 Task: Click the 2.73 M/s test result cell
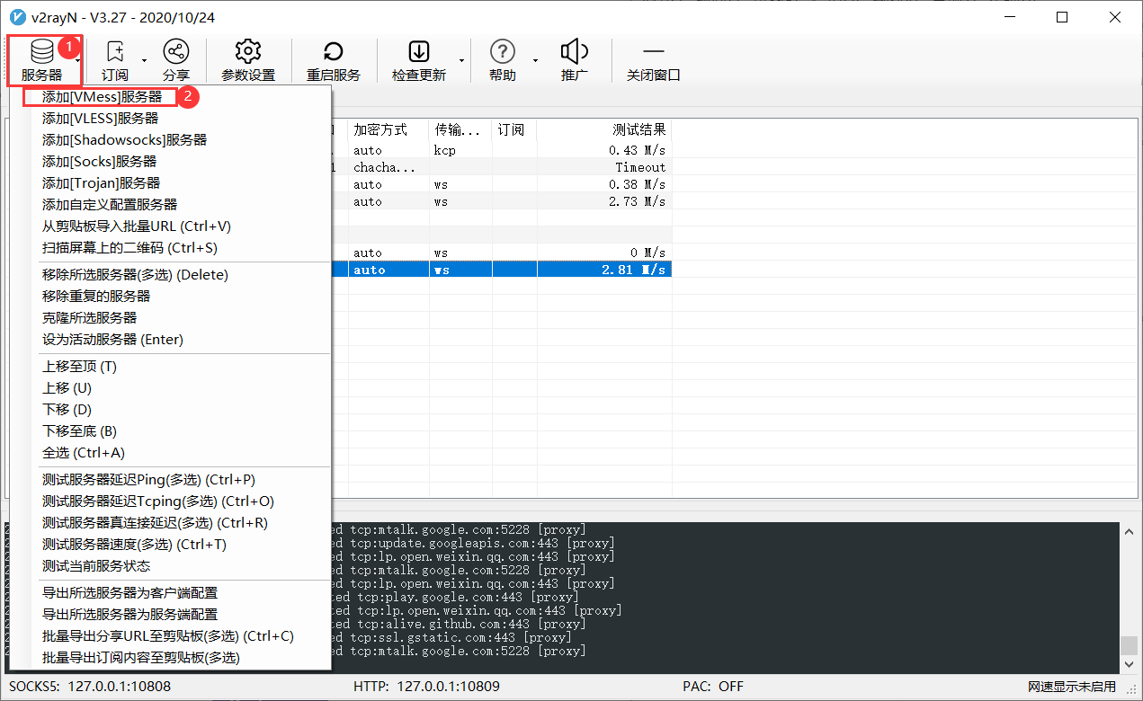point(637,201)
